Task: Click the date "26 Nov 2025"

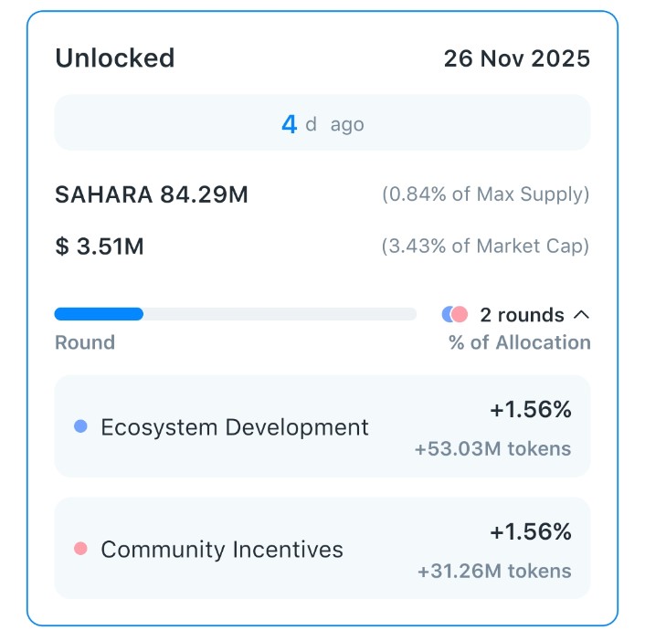Action: tap(517, 58)
